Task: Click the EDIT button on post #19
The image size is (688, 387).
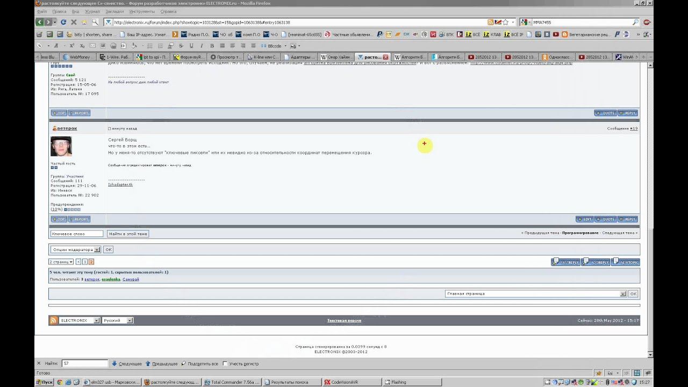Action: click(x=585, y=219)
